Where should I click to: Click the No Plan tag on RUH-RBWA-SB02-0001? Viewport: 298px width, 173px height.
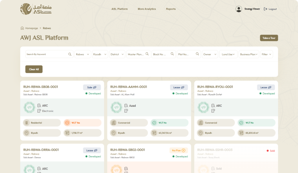[x=179, y=150]
